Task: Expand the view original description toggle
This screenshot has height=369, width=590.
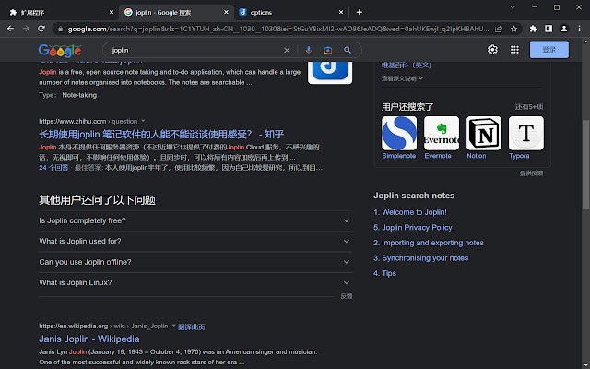Action: coord(402,78)
